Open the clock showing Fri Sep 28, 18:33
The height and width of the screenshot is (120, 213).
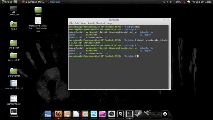click(201, 2)
